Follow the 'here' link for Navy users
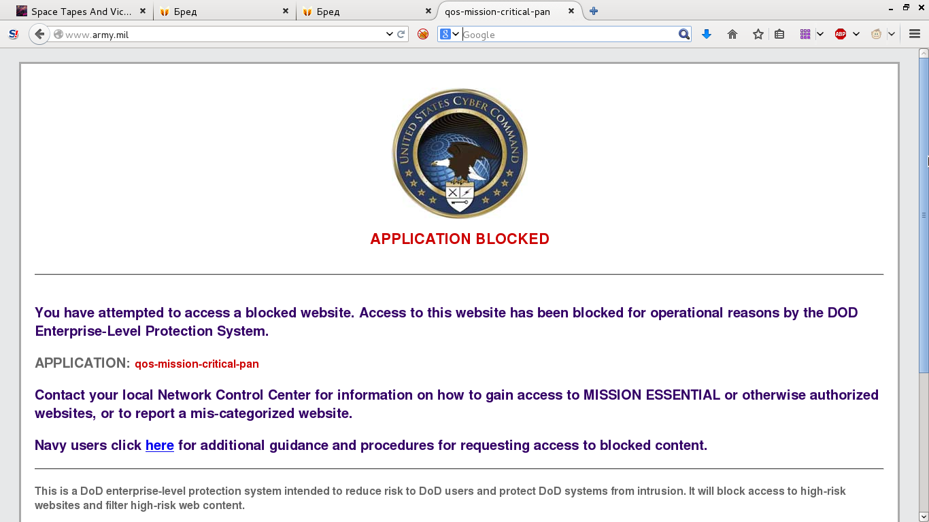The height and width of the screenshot is (522, 929). tap(160, 445)
